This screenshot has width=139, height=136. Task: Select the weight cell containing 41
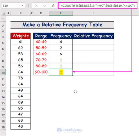point(21,42)
